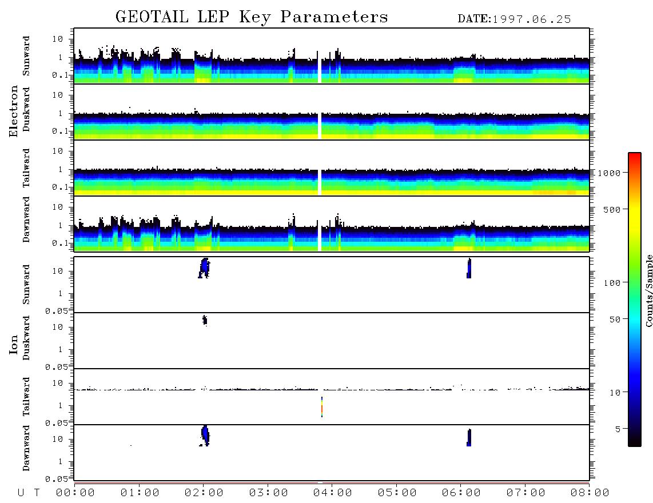Click the vertical "Ion" group label
The image size is (653, 503).
coord(13,344)
